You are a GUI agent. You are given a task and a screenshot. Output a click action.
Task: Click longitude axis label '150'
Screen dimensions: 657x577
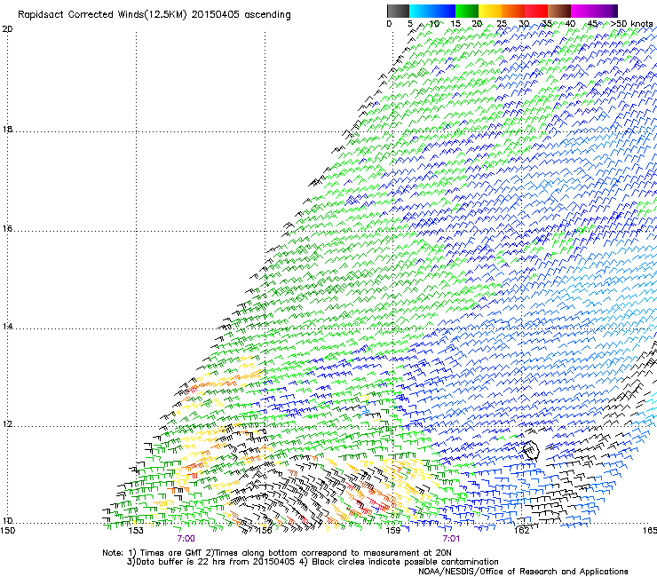(7, 531)
